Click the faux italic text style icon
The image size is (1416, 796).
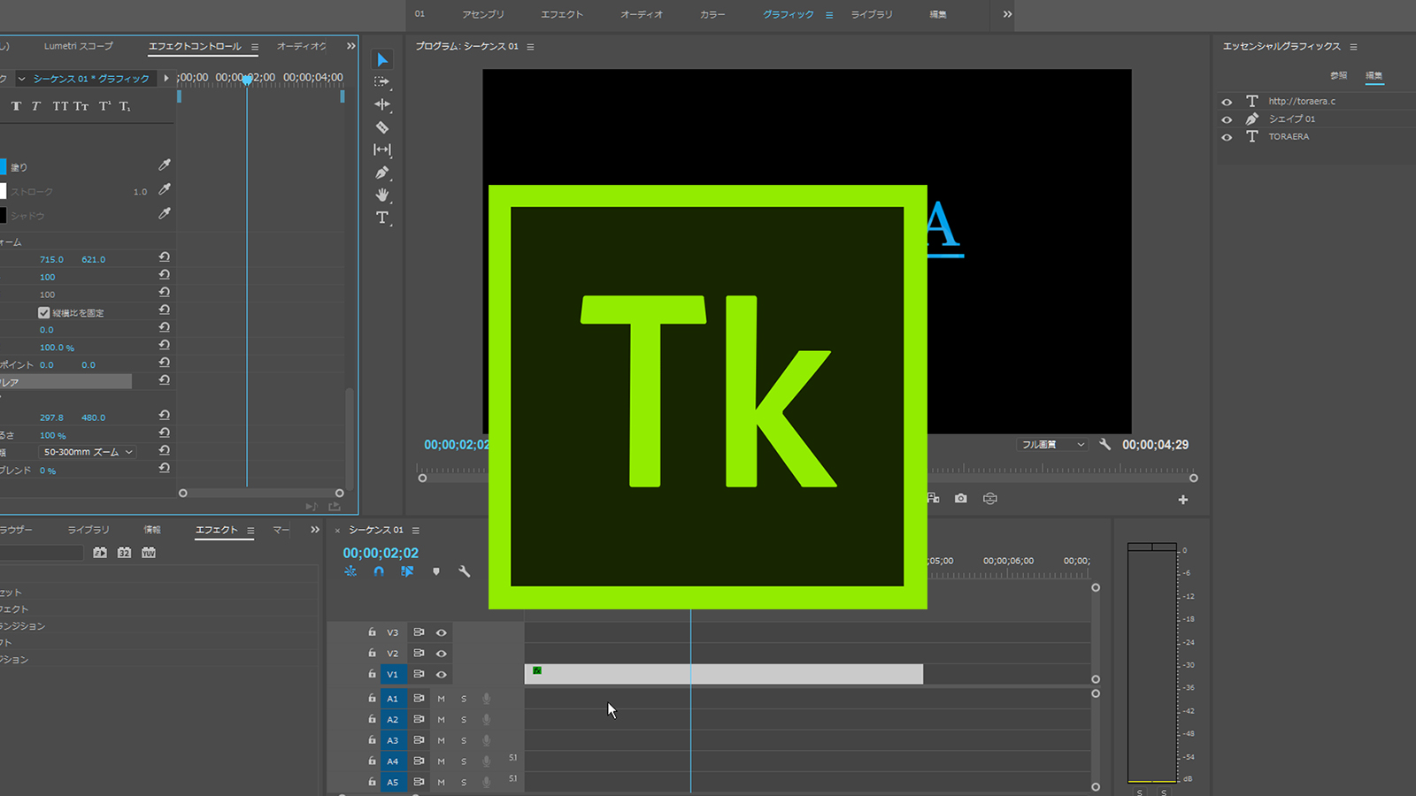36,106
